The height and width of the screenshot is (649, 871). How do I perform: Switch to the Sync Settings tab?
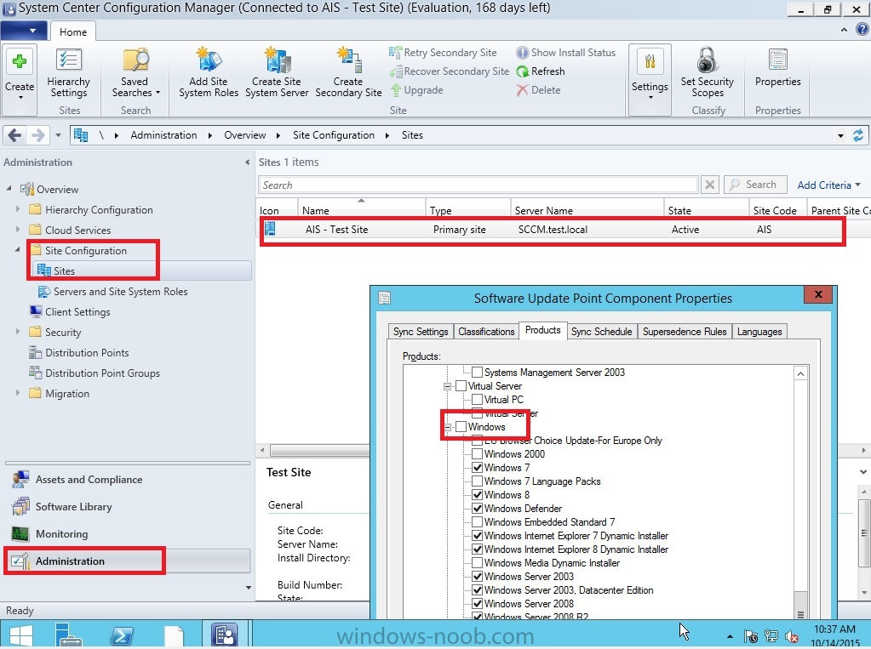[421, 332]
